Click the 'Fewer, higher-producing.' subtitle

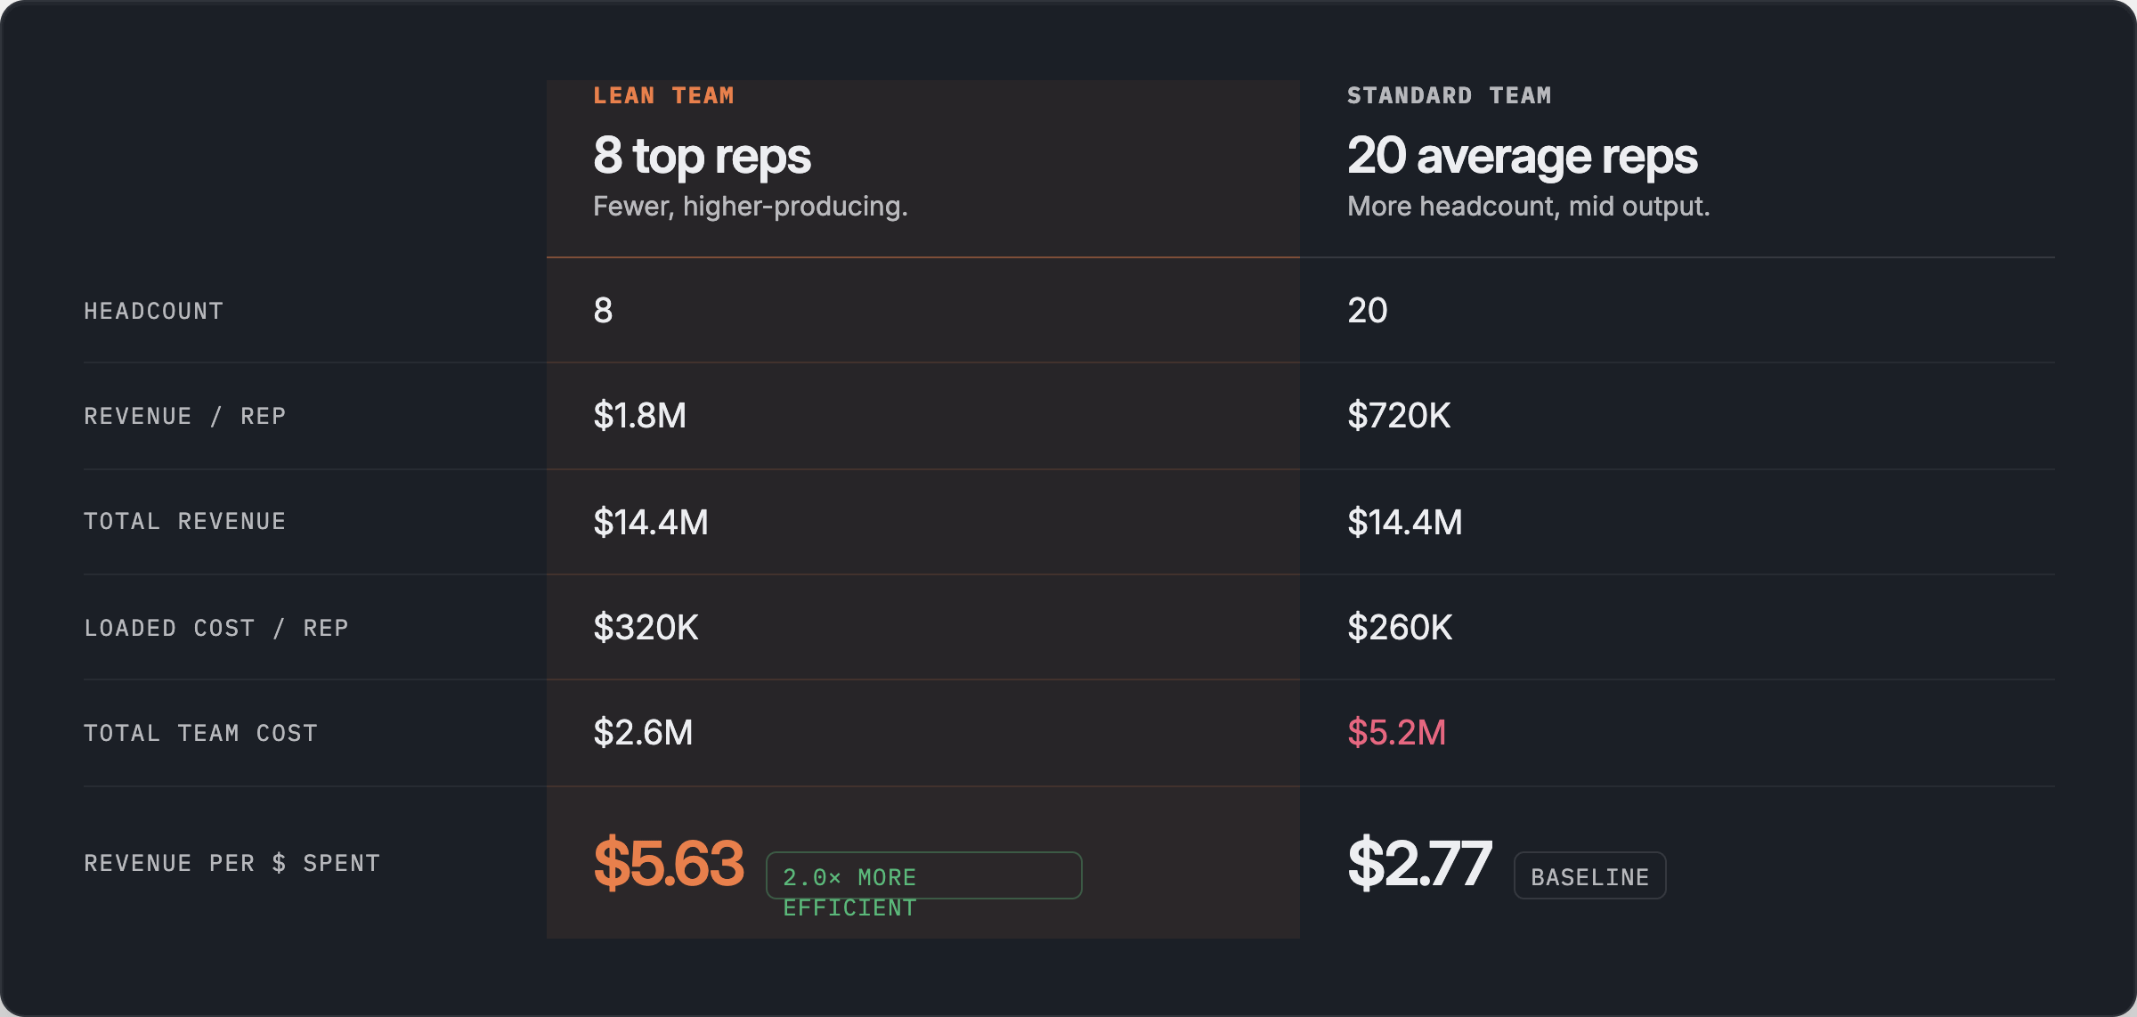click(x=750, y=207)
